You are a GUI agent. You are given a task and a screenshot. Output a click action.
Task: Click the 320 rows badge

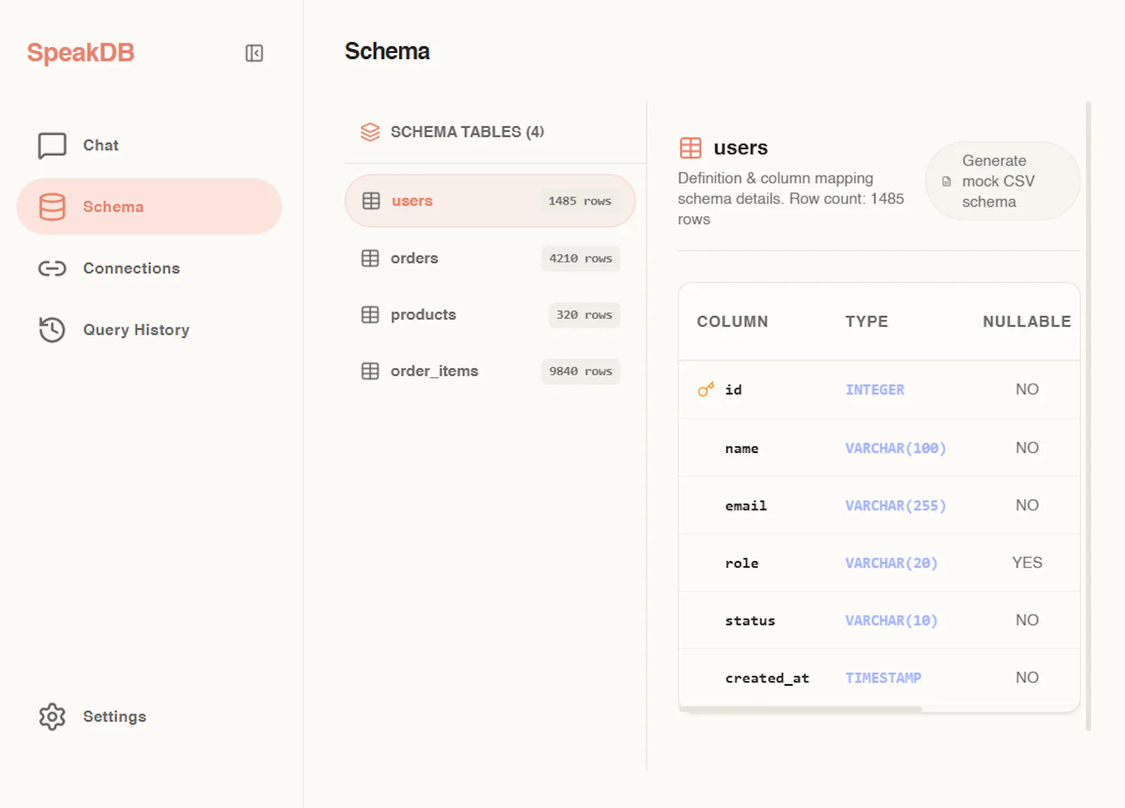(584, 314)
